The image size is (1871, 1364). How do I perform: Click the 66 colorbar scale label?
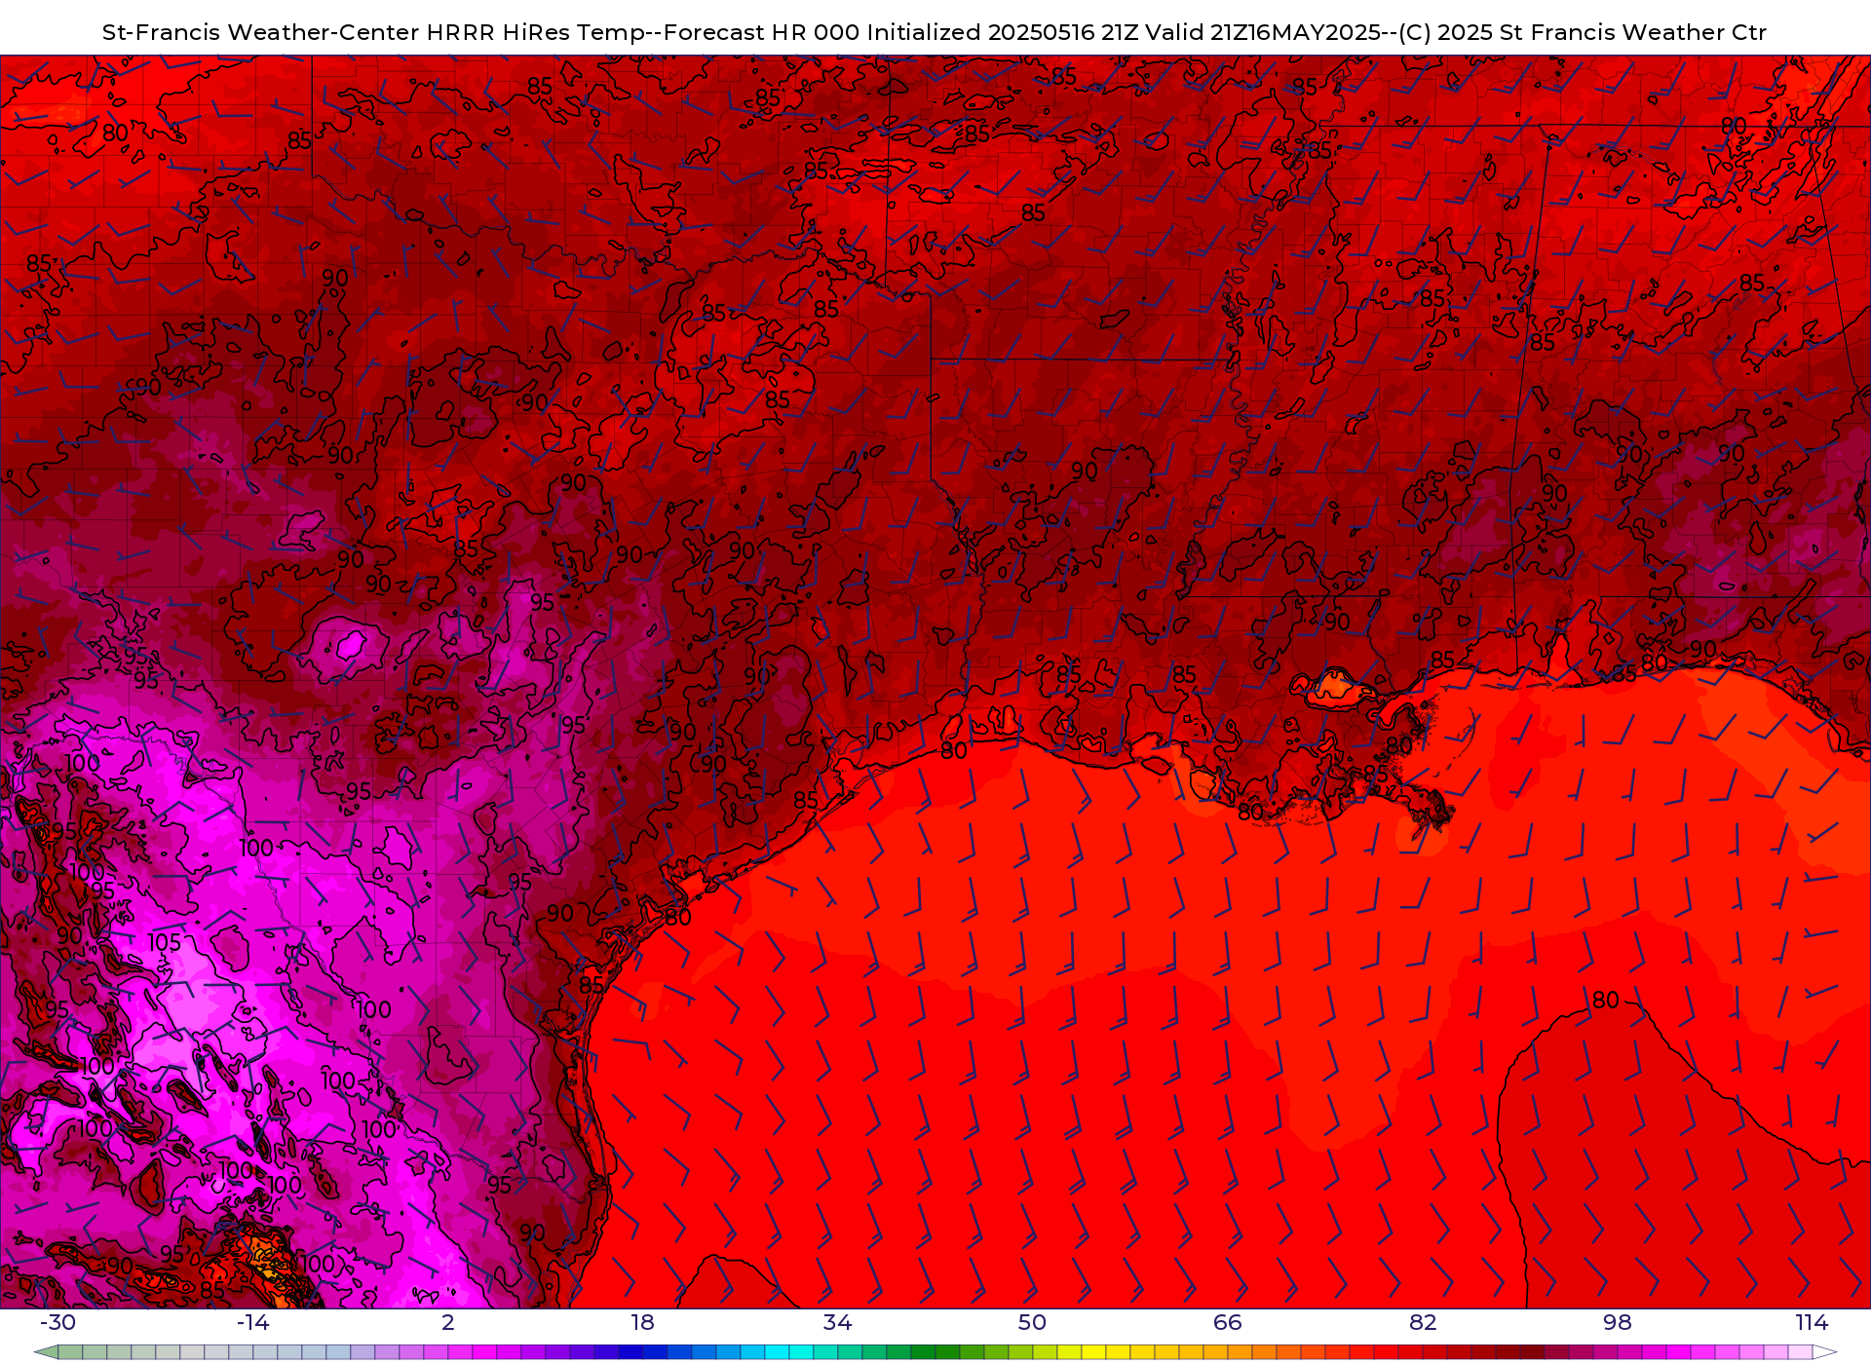pyautogui.click(x=1228, y=1322)
